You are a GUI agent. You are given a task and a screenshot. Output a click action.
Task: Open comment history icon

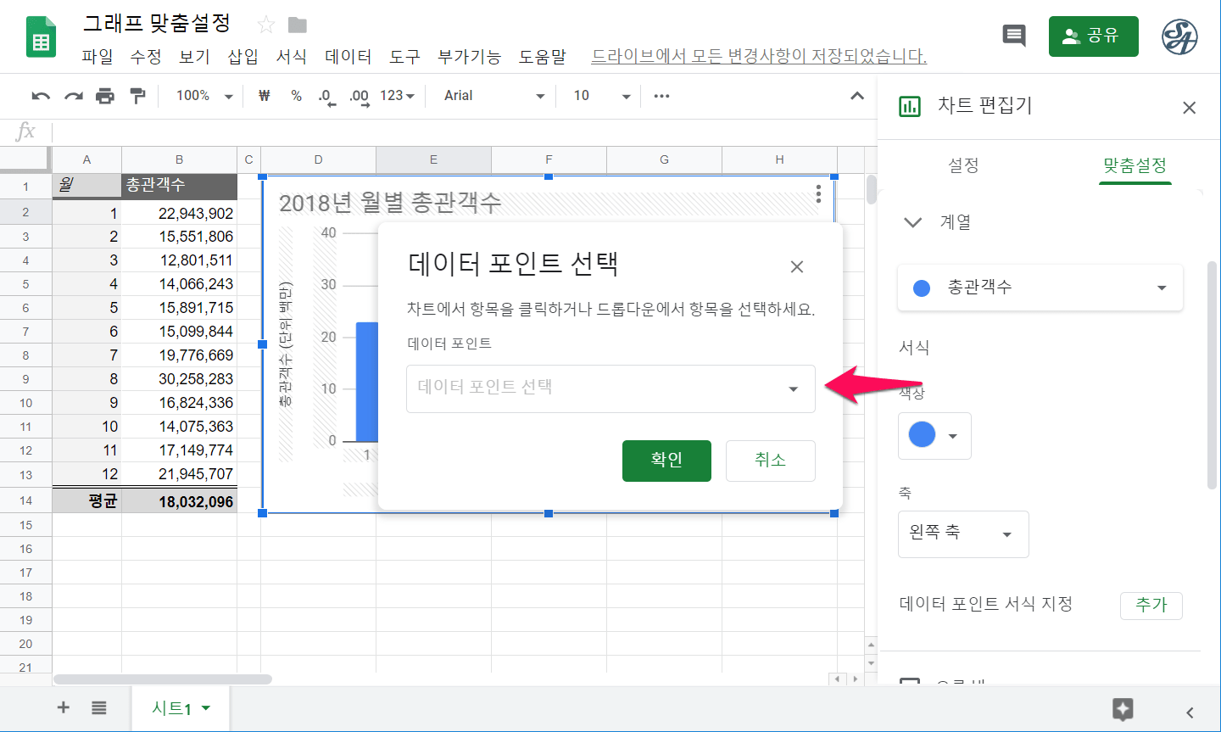pos(1014,36)
